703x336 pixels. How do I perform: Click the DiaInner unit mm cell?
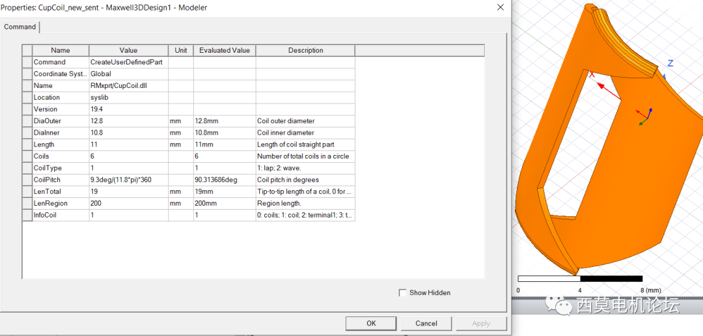click(181, 133)
